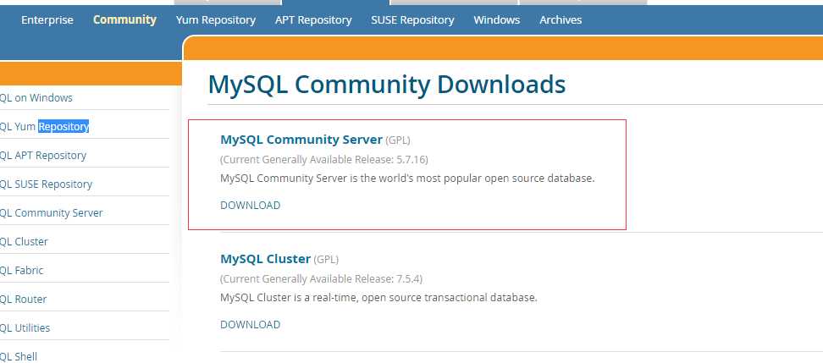Open APT Repository in top menu
Screen dimensions: 823x363
[313, 20]
